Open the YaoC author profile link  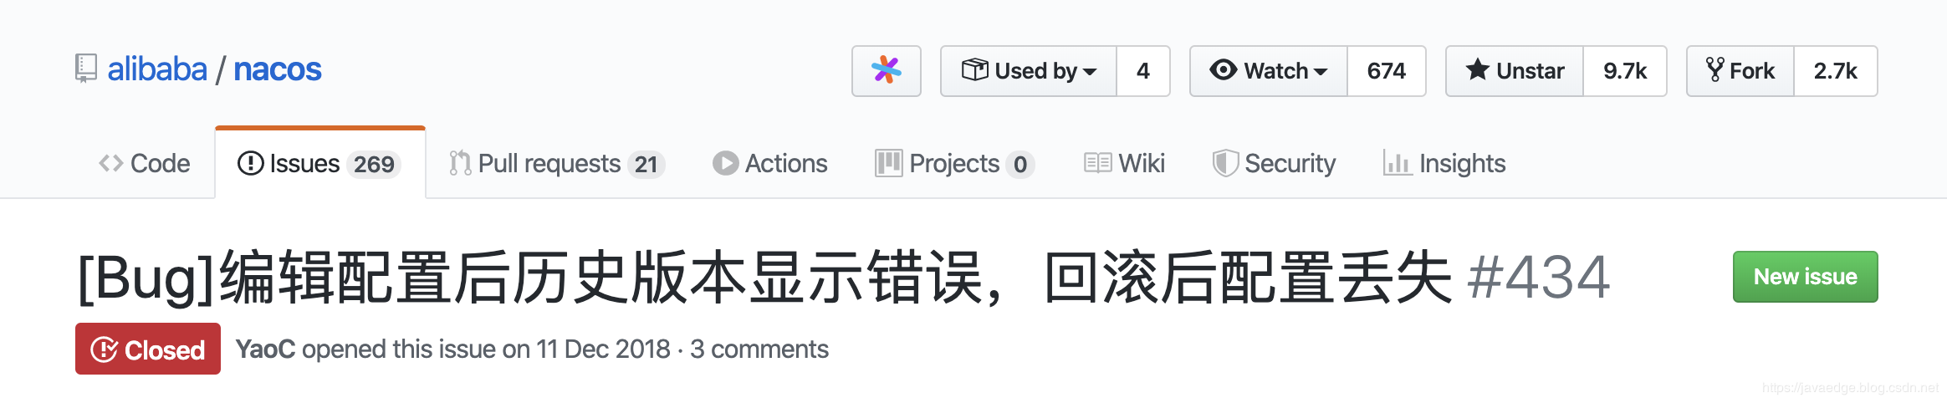point(265,349)
